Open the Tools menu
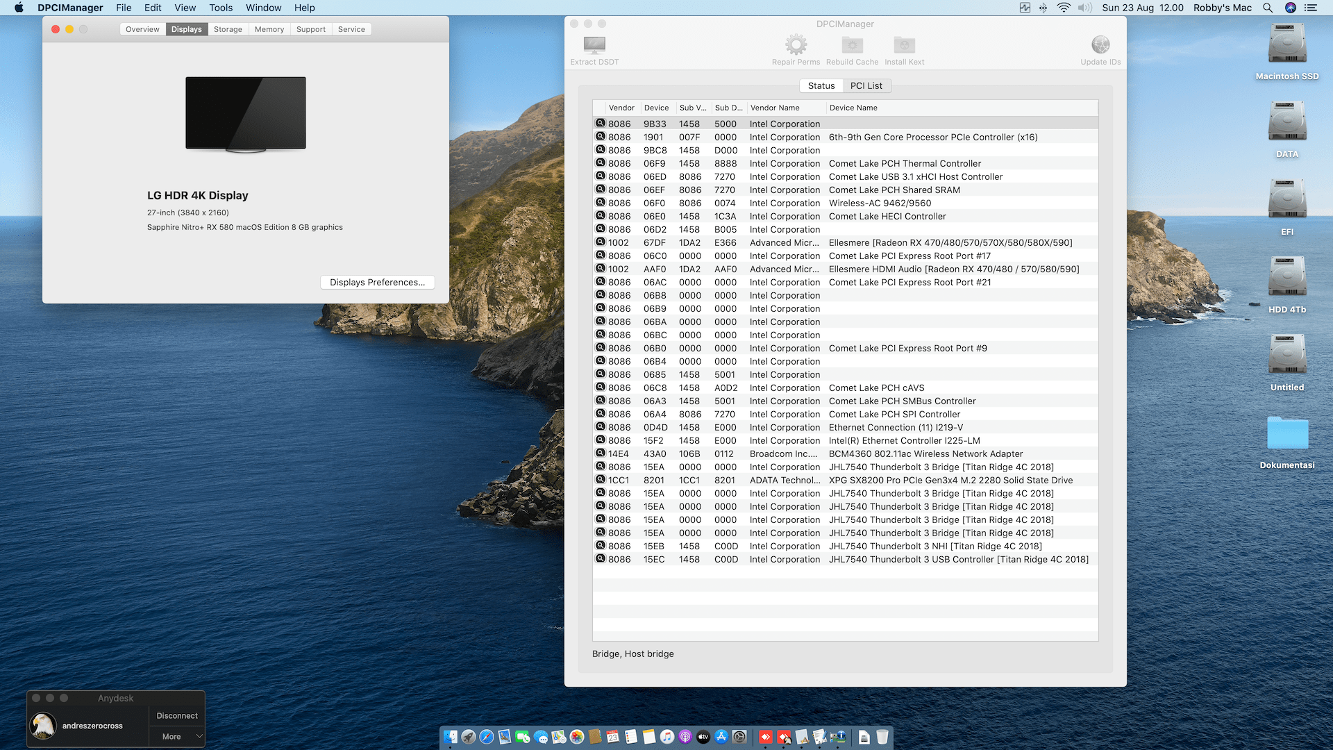The width and height of the screenshot is (1333, 750). click(x=221, y=8)
